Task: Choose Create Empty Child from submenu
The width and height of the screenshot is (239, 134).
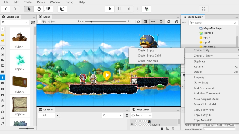Action: (x=149, y=56)
